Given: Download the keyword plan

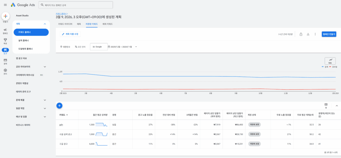Looking at the screenshot, I should point(308,34).
